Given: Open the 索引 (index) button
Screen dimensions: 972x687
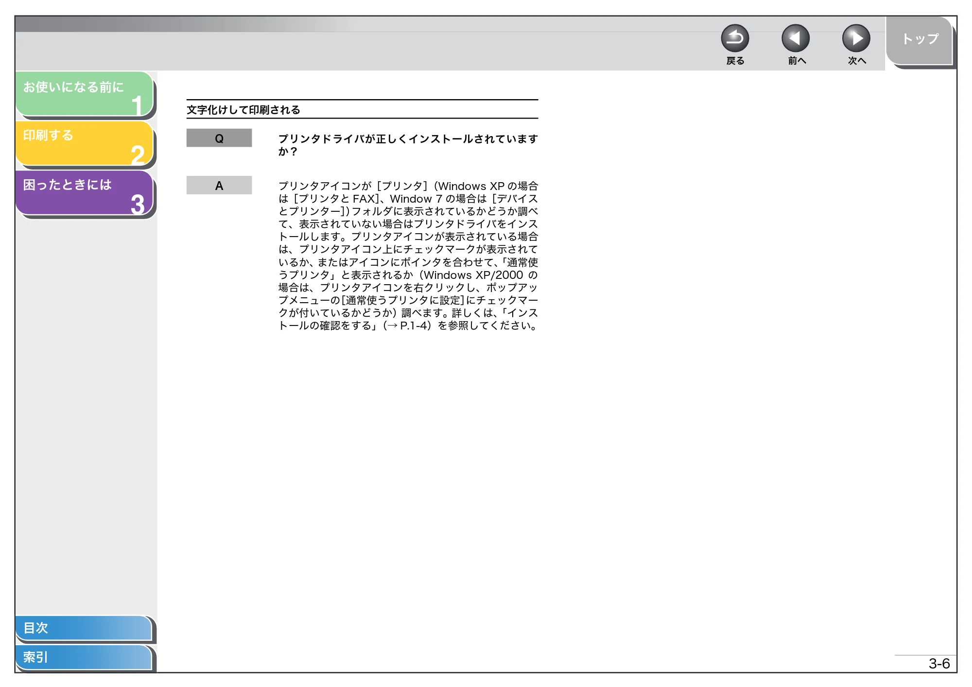Looking at the screenshot, I should click(x=84, y=657).
